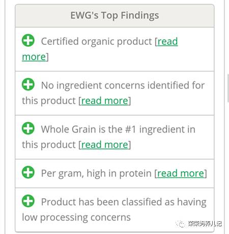
Task: Open read more link for No ingredient concerns
Action: coord(105,101)
